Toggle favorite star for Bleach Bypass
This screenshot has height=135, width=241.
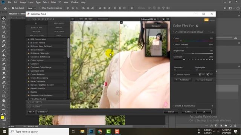(29, 50)
